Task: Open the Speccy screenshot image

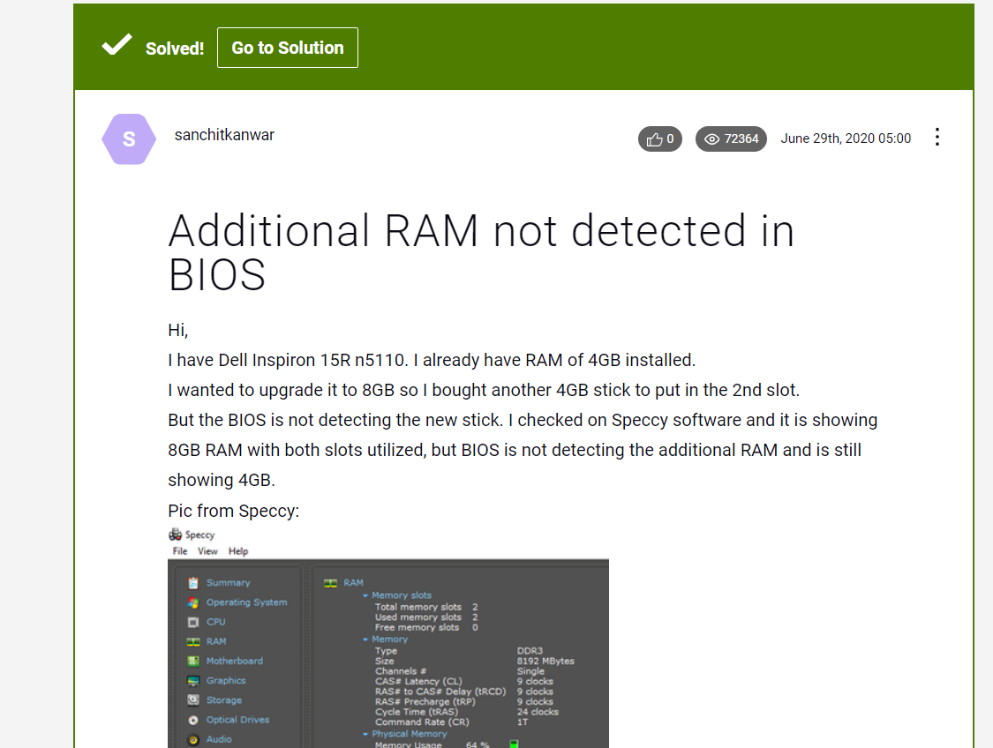Action: [388, 637]
